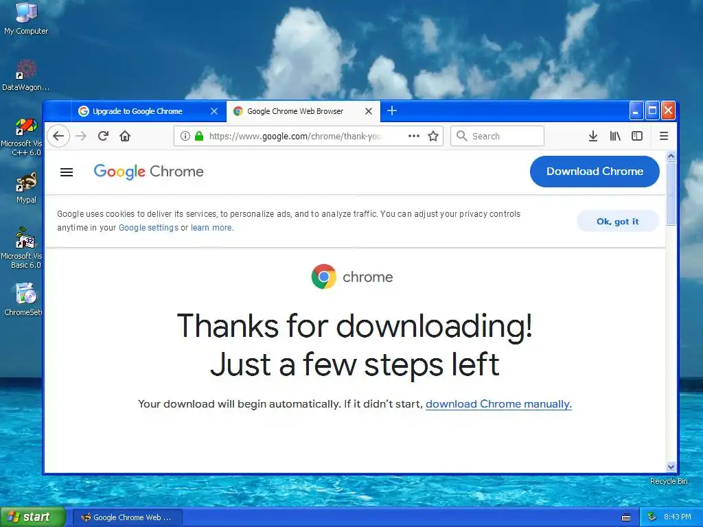Select the Google Chrome Web Browser tab
703x527 pixels.
click(x=303, y=111)
